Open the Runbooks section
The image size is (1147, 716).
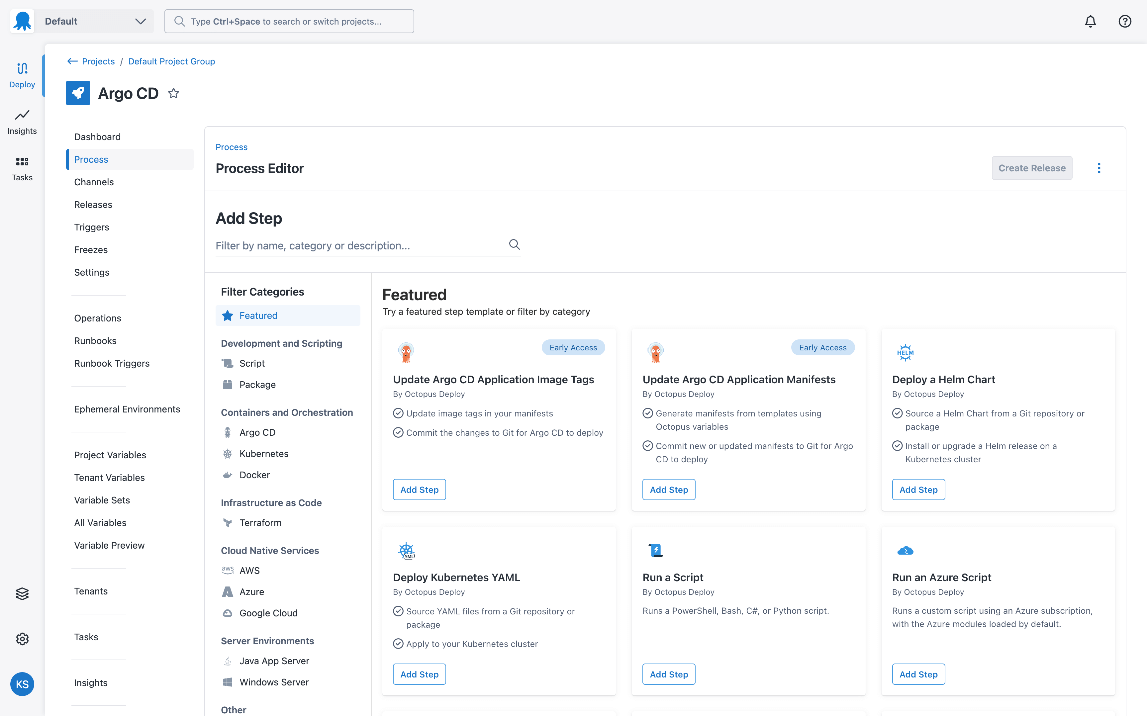[95, 340]
